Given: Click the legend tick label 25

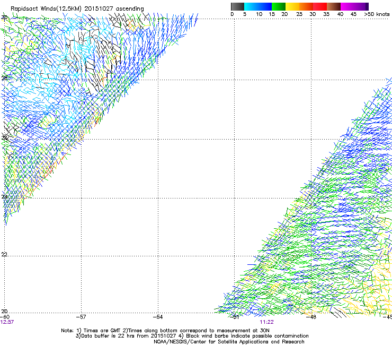Looking at the screenshot, I should (299, 14).
